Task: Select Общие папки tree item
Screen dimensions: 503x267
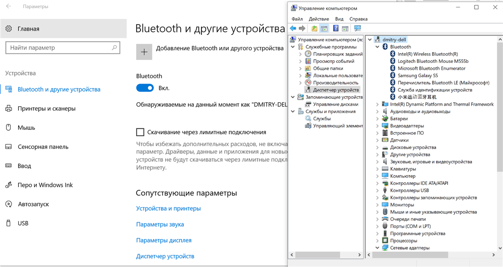Action: pyautogui.click(x=328, y=68)
